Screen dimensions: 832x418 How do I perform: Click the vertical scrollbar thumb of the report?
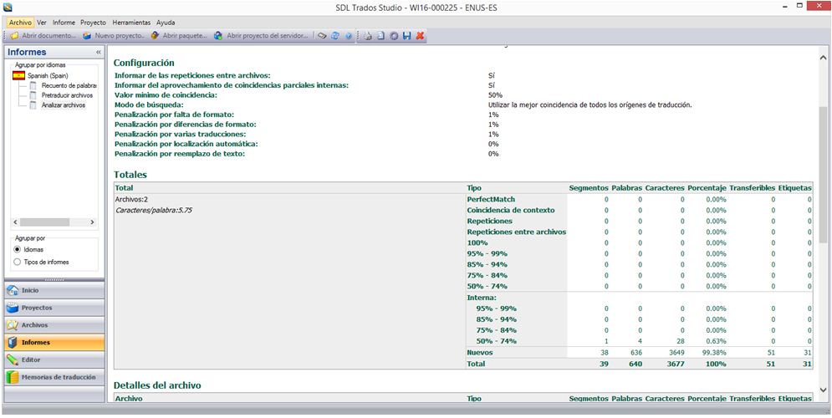[823, 175]
